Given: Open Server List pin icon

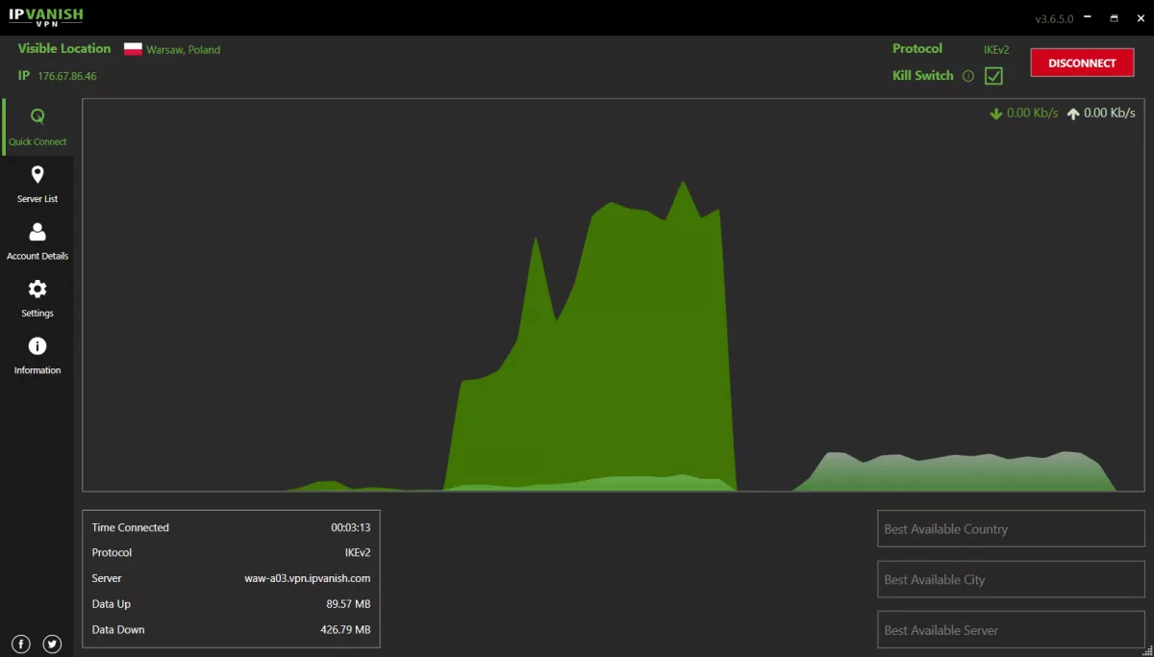Looking at the screenshot, I should point(38,175).
